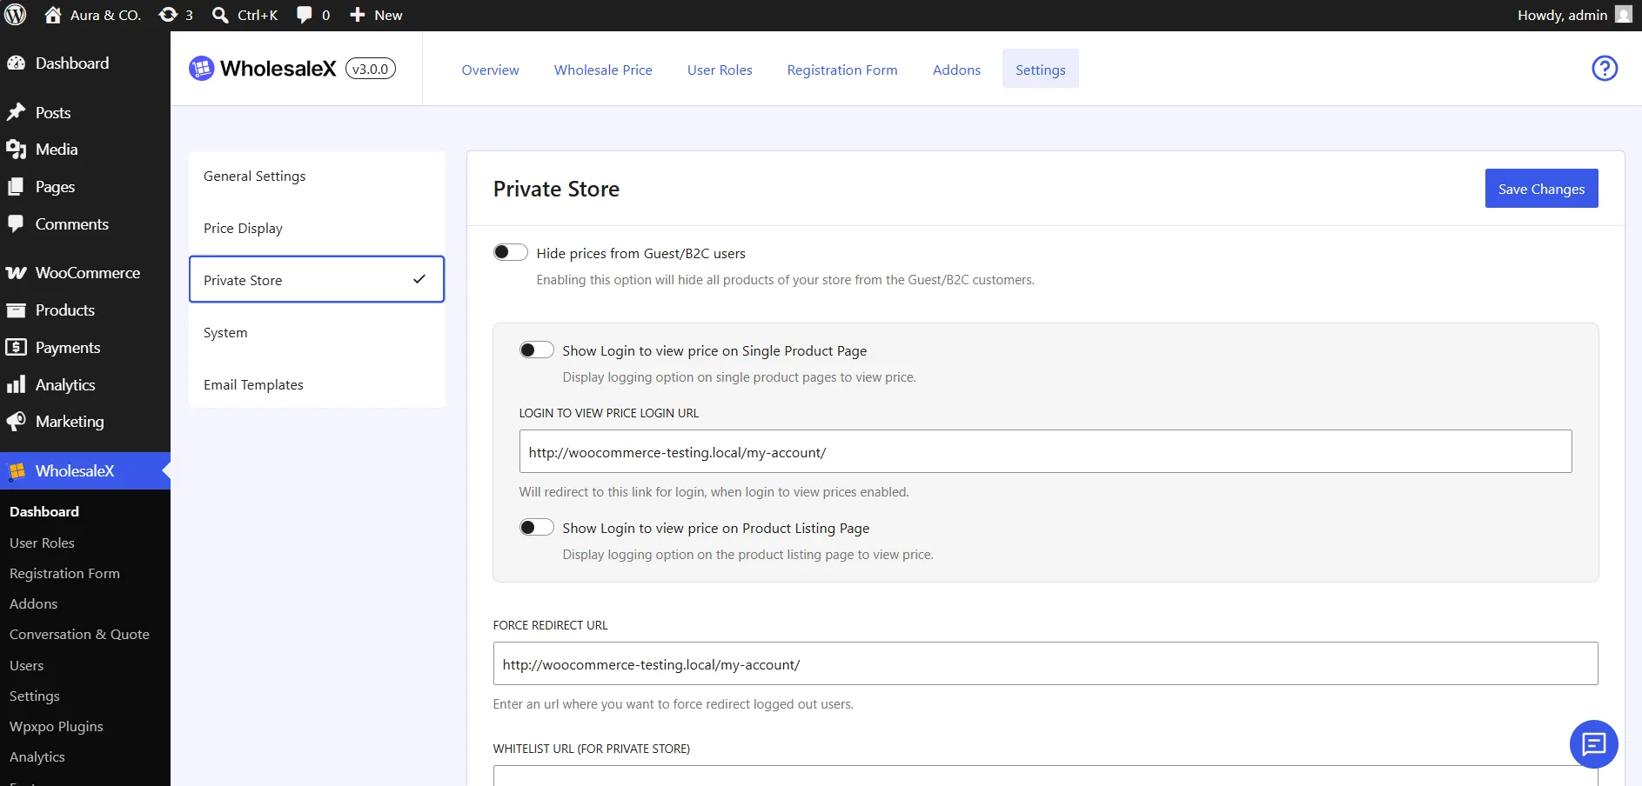1642x786 pixels.
Task: Toggle Hide prices from Guest/B2C users
Action: [511, 252]
